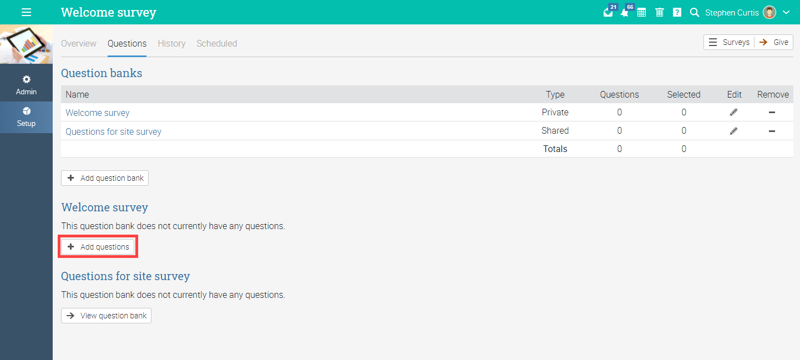The height and width of the screenshot is (360, 800).
Task: Open the hamburger menu
Action: (x=26, y=12)
